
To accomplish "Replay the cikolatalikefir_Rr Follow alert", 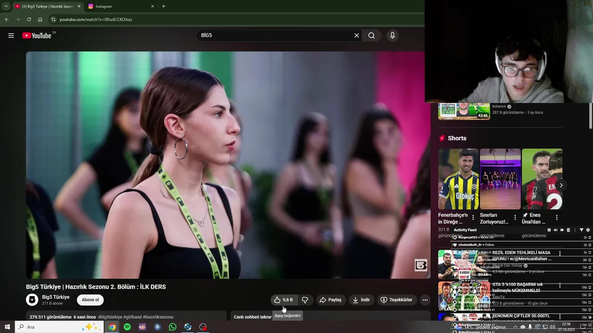I will coord(589,245).
